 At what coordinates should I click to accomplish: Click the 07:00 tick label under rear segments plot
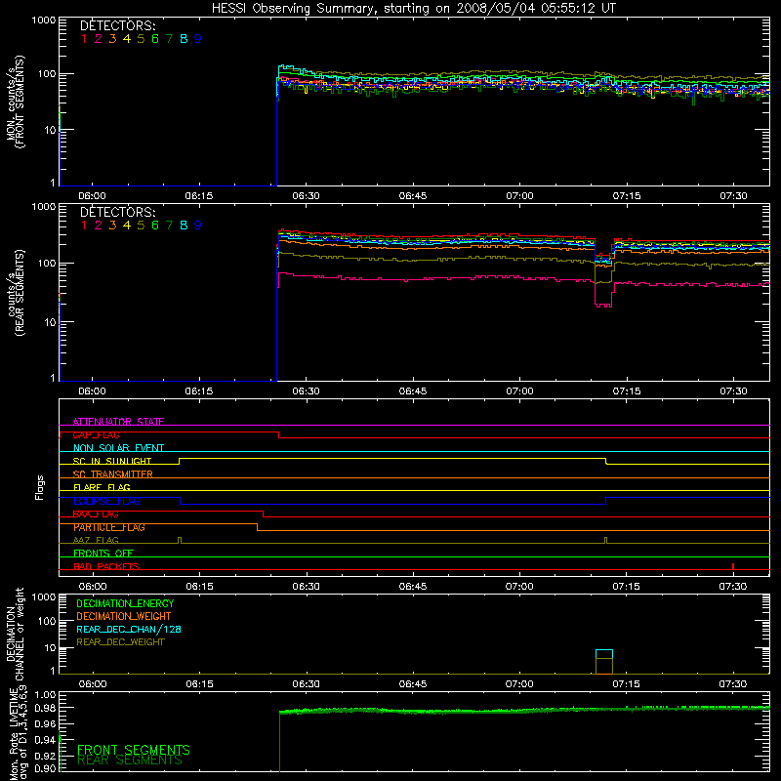pyautogui.click(x=519, y=391)
